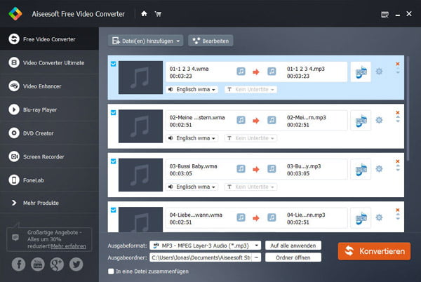
Task: Expand the Ausgabeformat MP3 dropdown
Action: [x=258, y=246]
